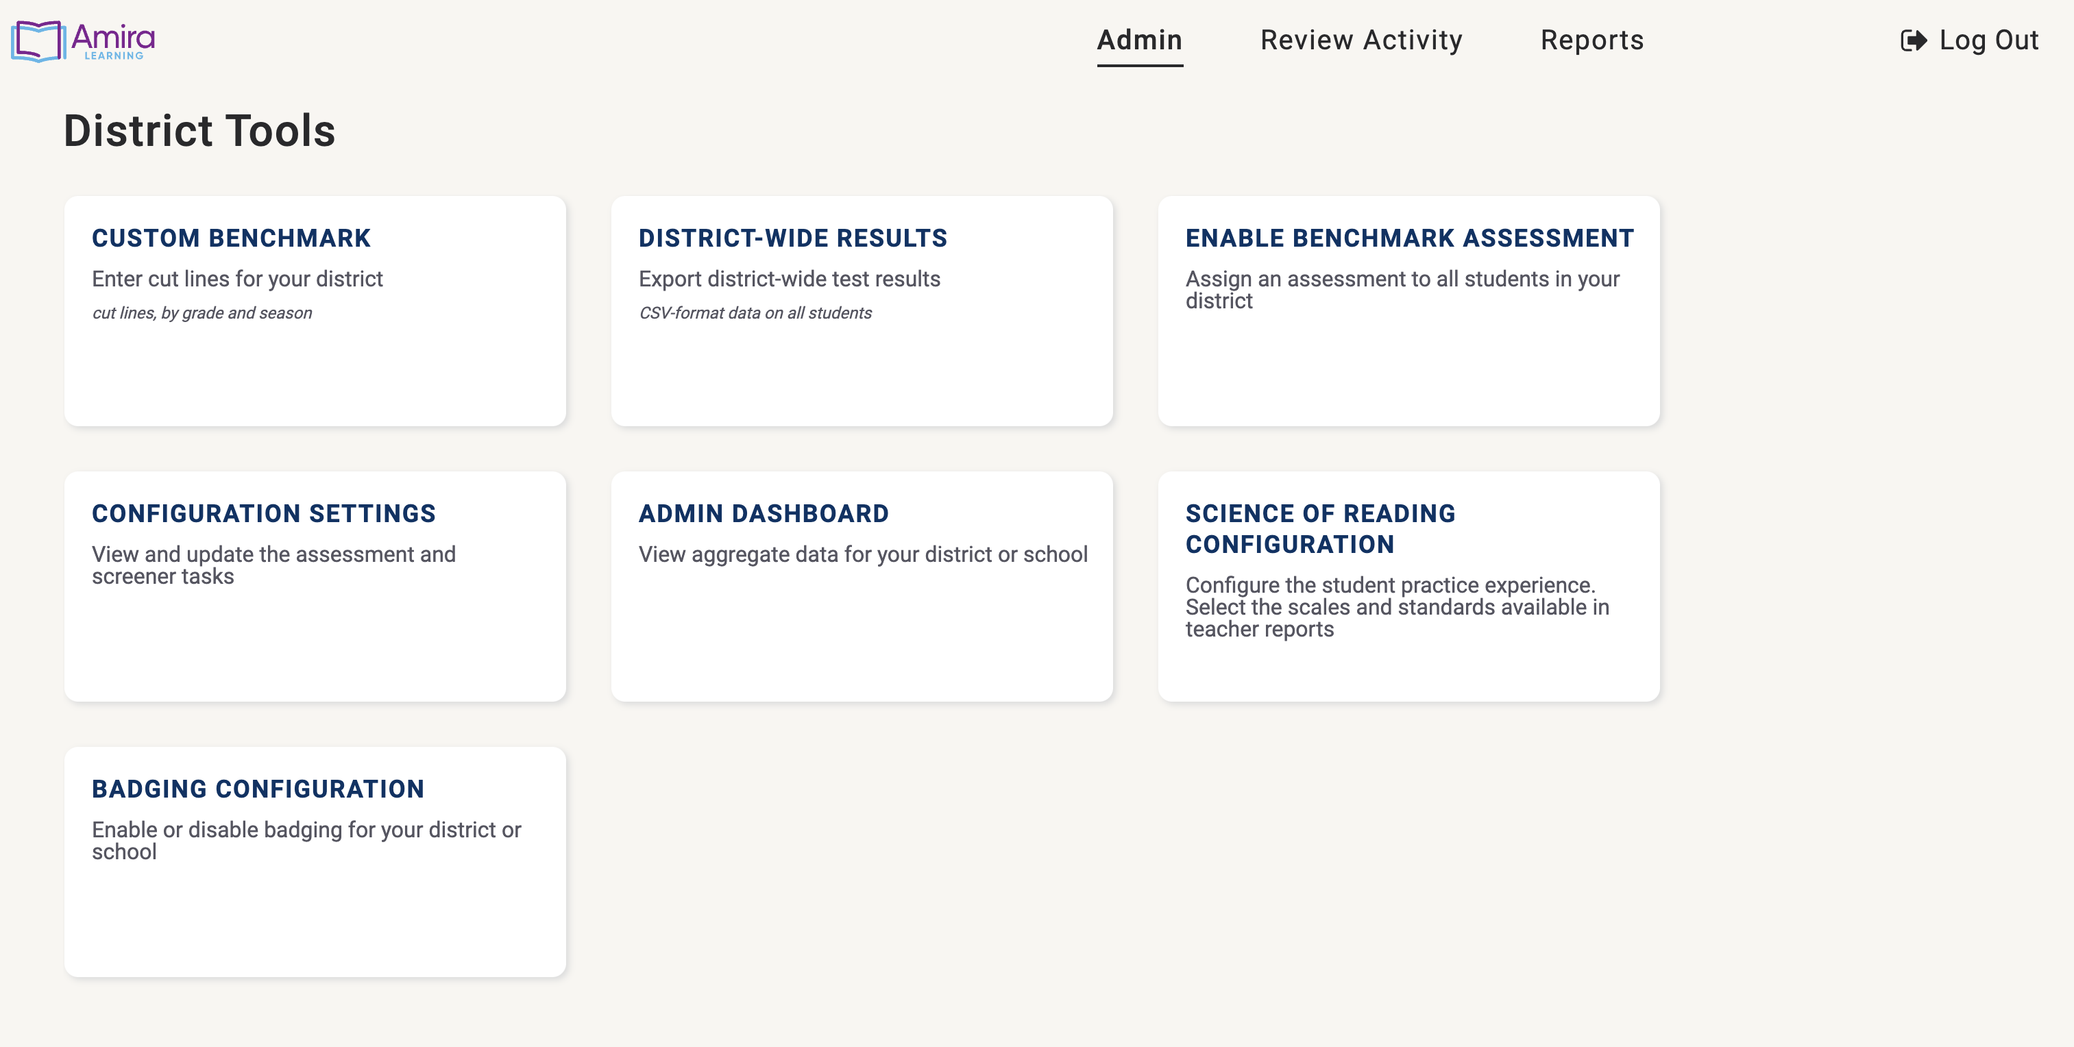Click the CUSTOM BENCHMARK heading
The image size is (2074, 1047).
(231, 237)
